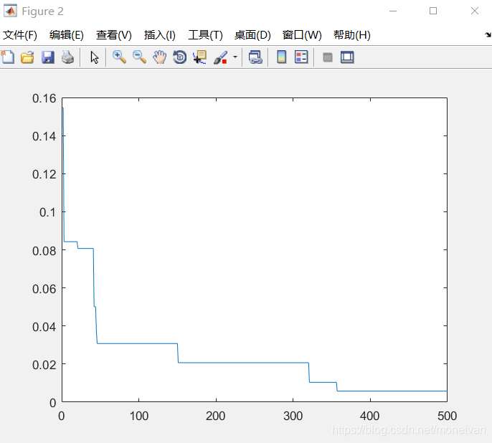492x443 pixels.
Task: Open the 文件(F) menu
Action: click(20, 35)
